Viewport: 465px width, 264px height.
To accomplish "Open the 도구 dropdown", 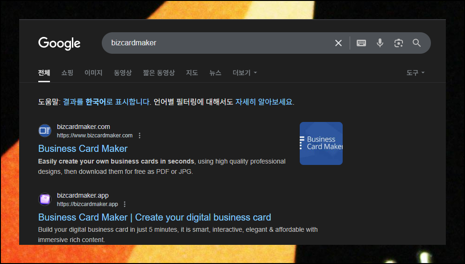I will pos(416,73).
